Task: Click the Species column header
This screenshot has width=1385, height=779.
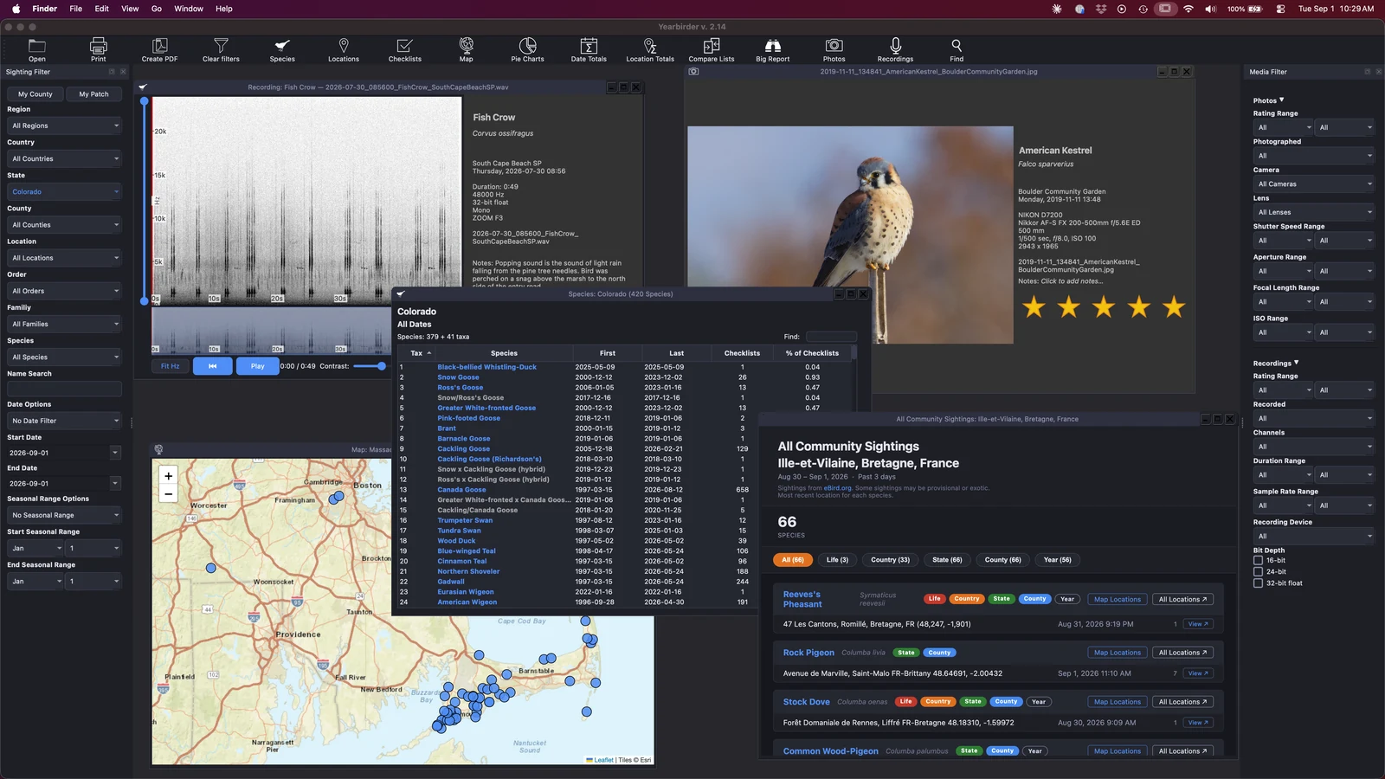Action: pos(504,353)
